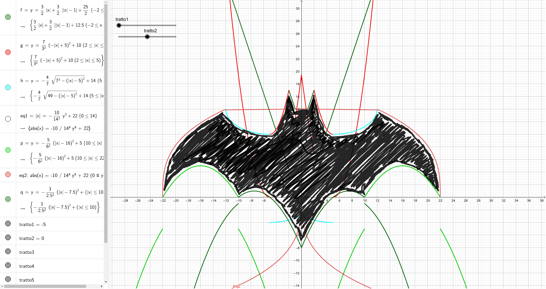Toggle visibility marker for tratto4
The height and width of the screenshot is (289, 546).
[8, 265]
